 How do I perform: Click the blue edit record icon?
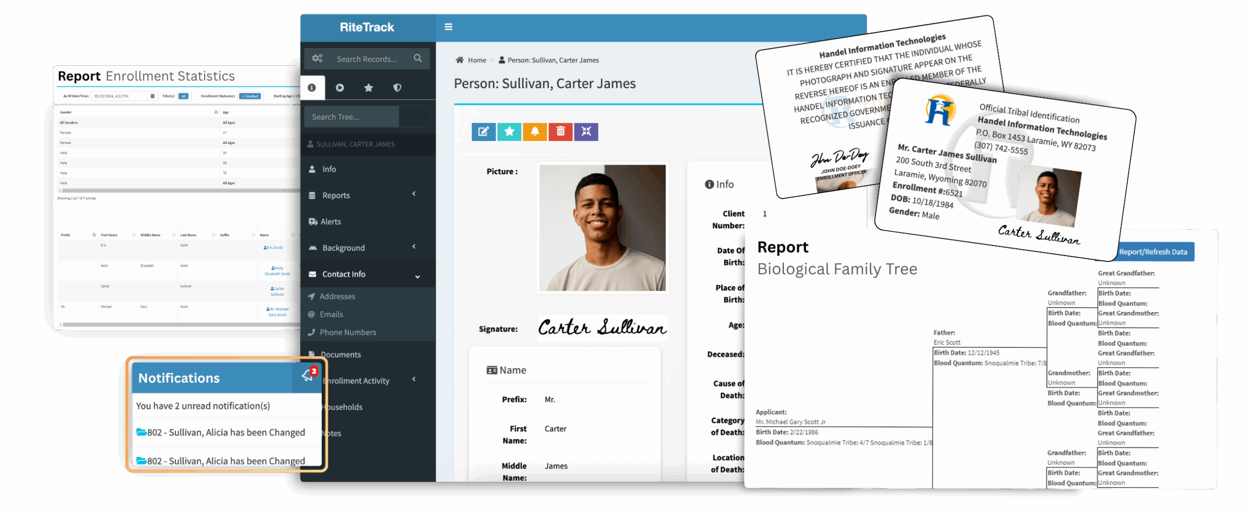(483, 132)
